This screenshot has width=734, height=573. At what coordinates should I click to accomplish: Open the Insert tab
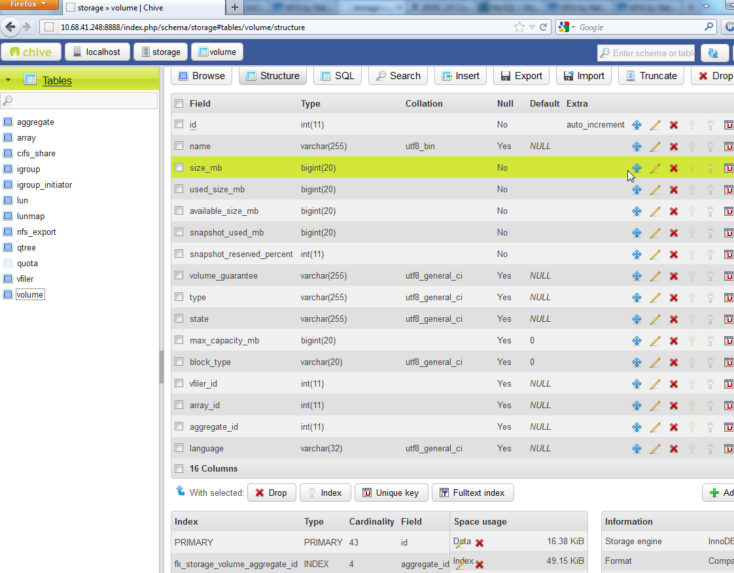pyautogui.click(x=461, y=76)
